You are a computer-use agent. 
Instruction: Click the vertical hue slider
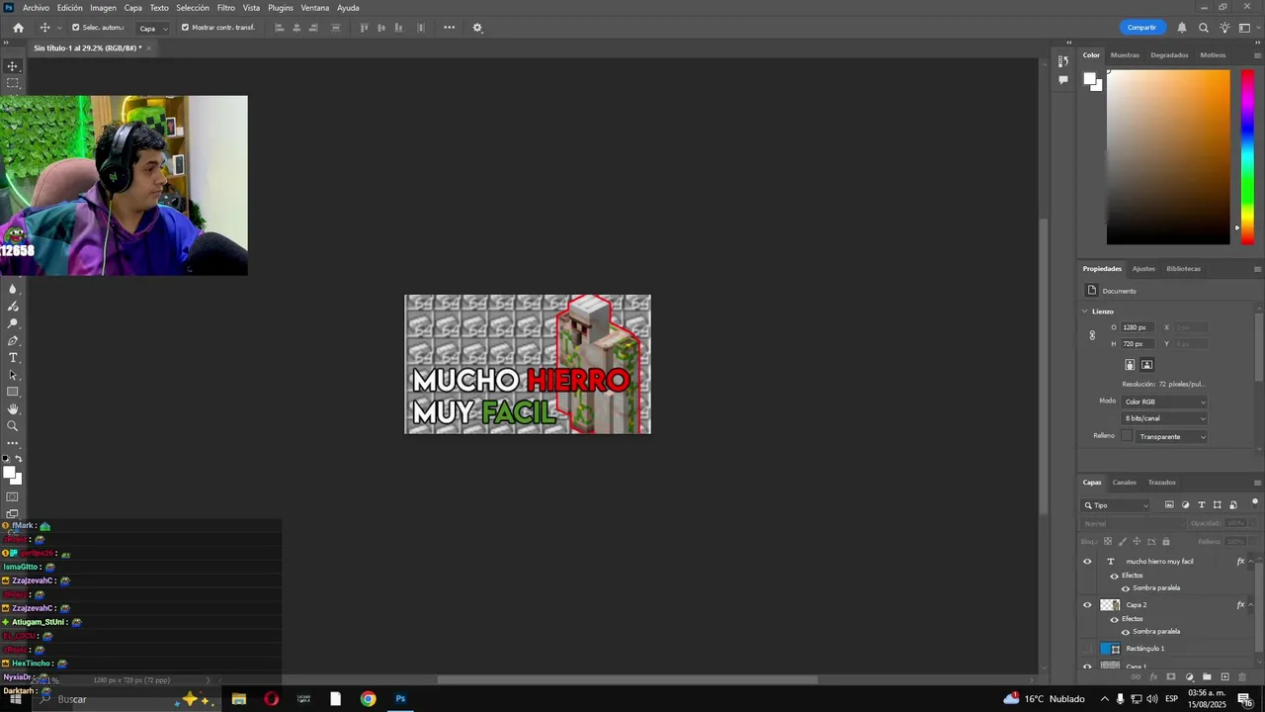1247,158
